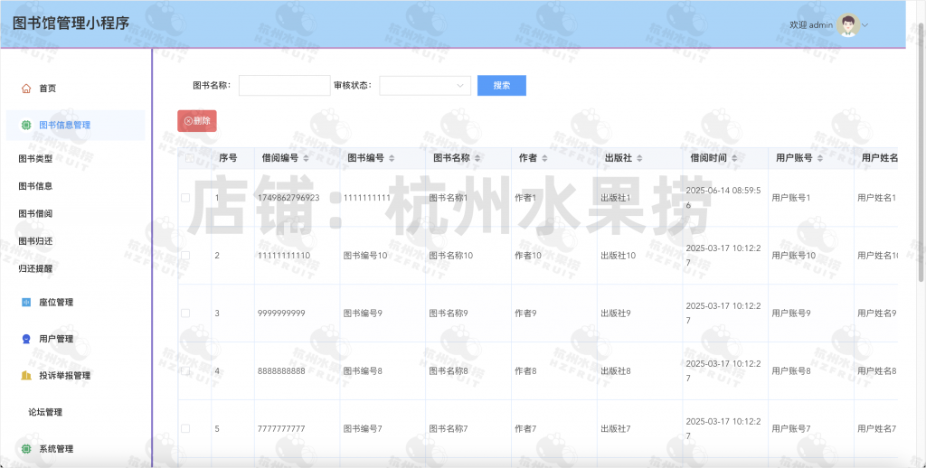Click cell 用户账号7
The image size is (926, 468).
click(791, 429)
